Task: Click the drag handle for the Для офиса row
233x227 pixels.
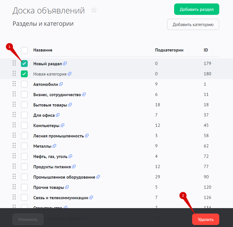Action: (14, 115)
